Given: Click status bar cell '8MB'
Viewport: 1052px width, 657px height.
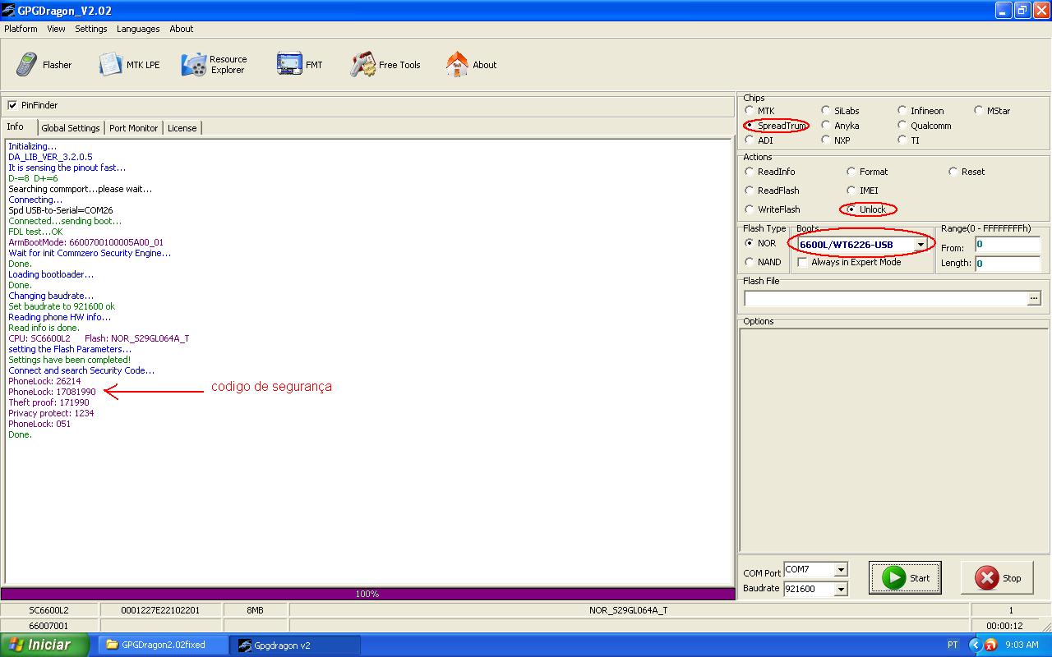Looking at the screenshot, I should tap(256, 610).
